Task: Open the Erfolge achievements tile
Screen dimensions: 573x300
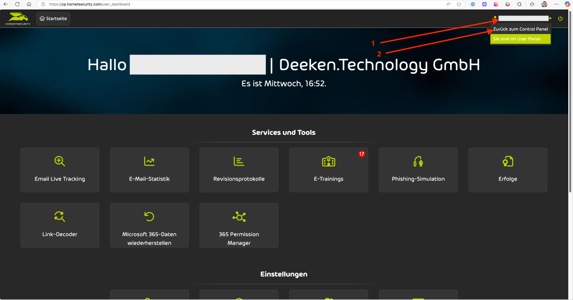Action: pyautogui.click(x=508, y=170)
